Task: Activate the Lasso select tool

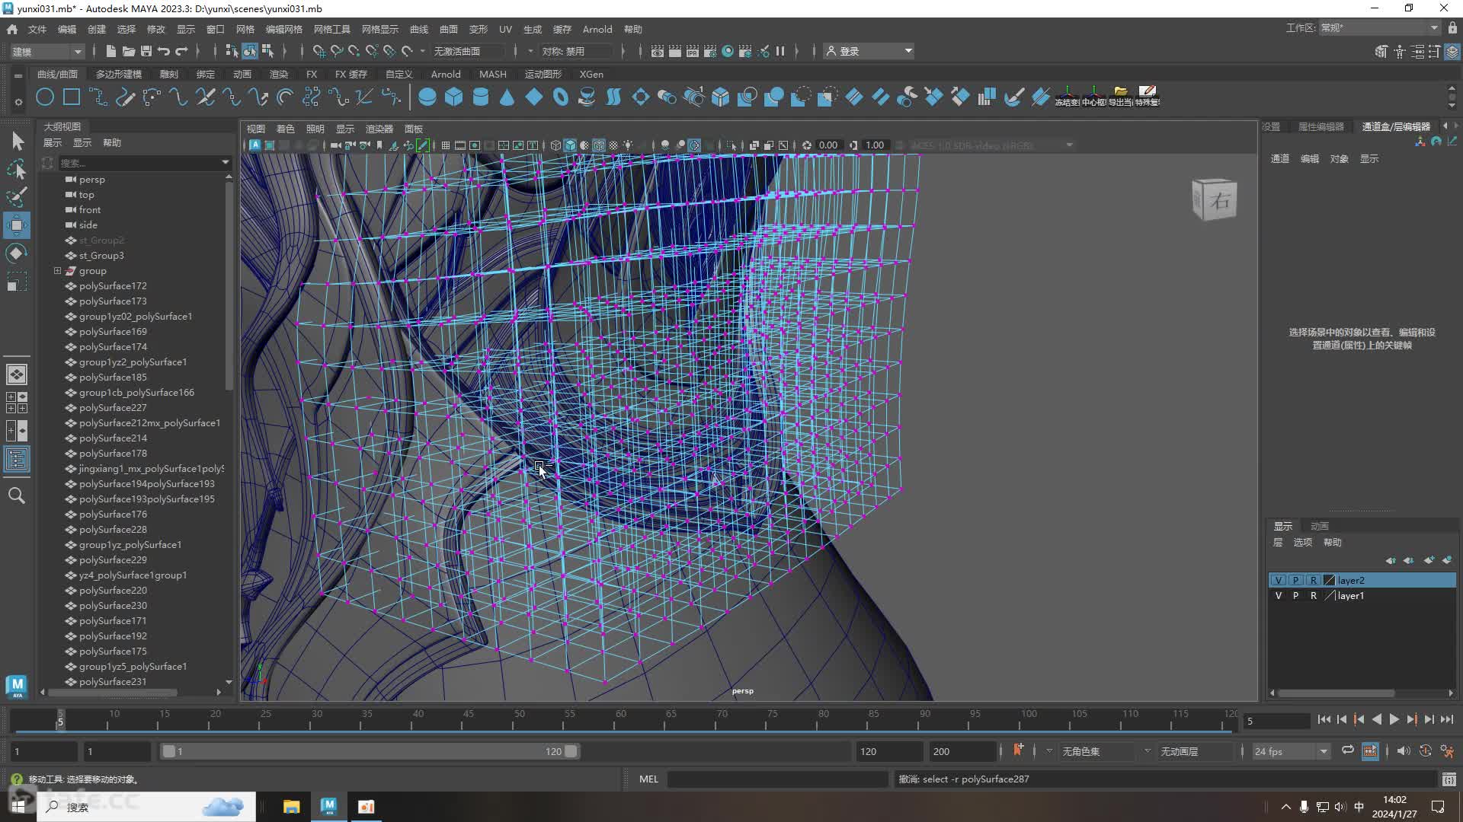Action: click(17, 169)
